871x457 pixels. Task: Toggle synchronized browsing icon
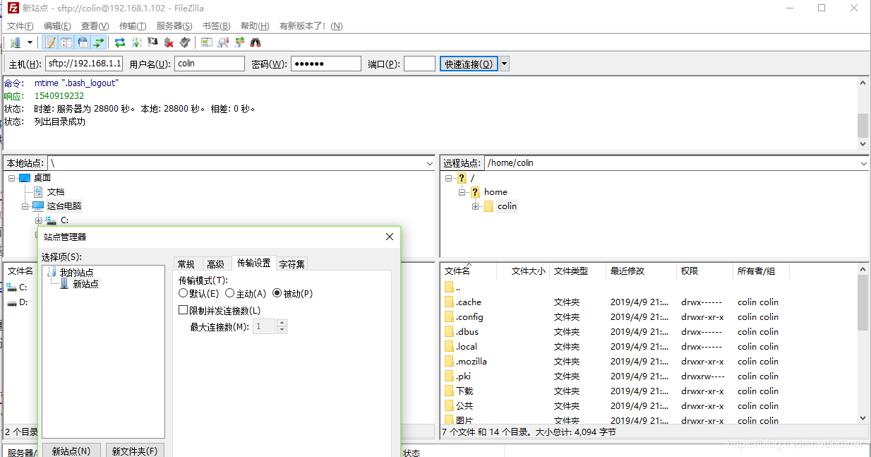[239, 42]
